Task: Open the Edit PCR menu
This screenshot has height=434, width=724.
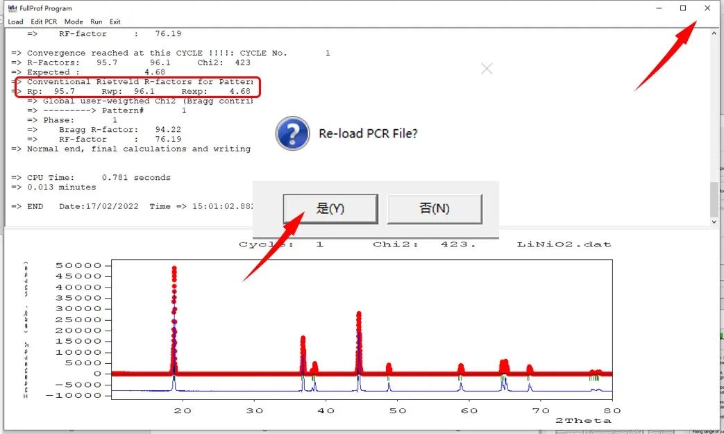Action: (x=44, y=22)
